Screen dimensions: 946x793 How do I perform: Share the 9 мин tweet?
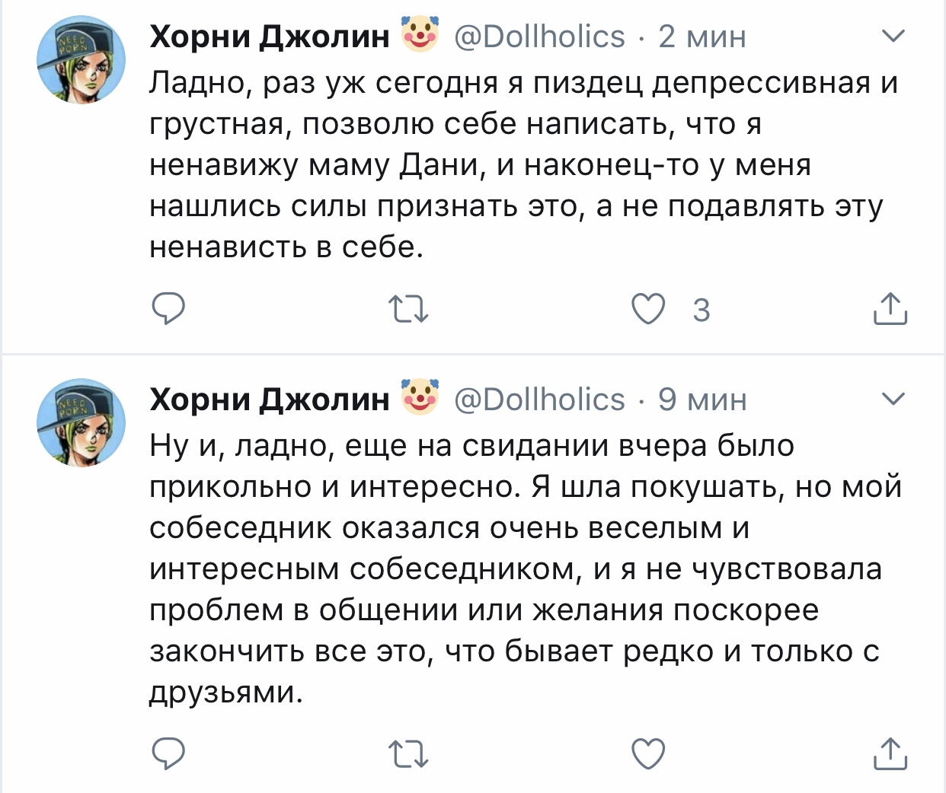890,753
